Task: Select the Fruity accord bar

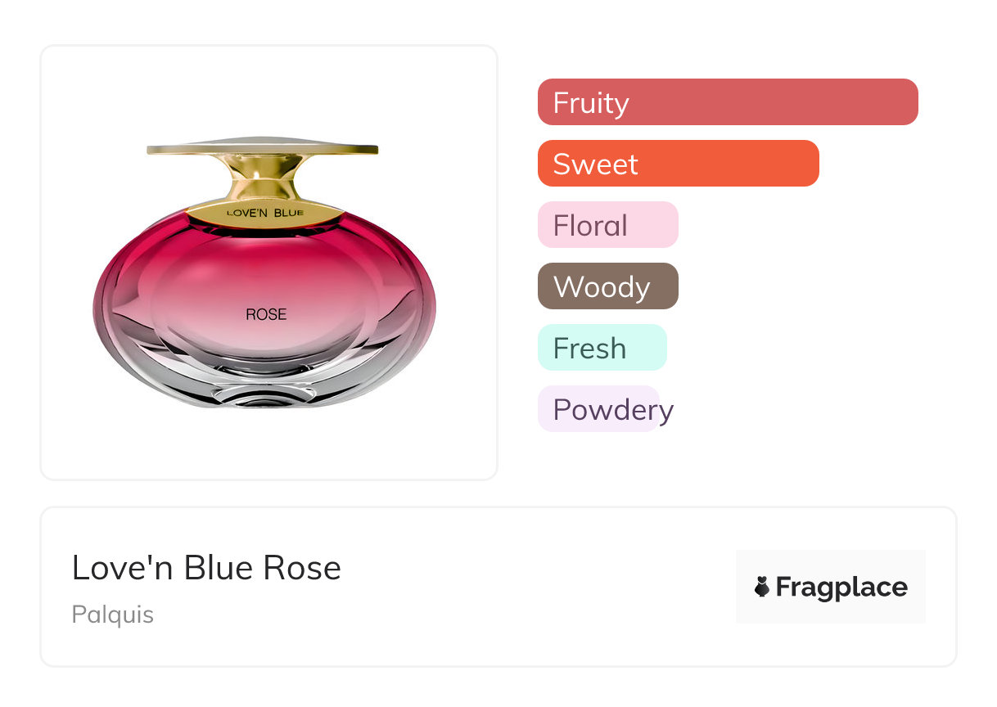Action: click(x=727, y=102)
